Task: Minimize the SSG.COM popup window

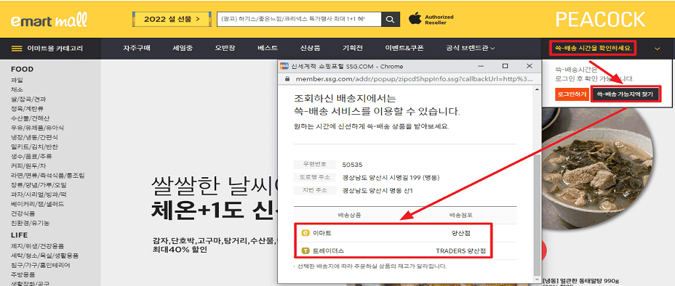Action: coord(482,66)
